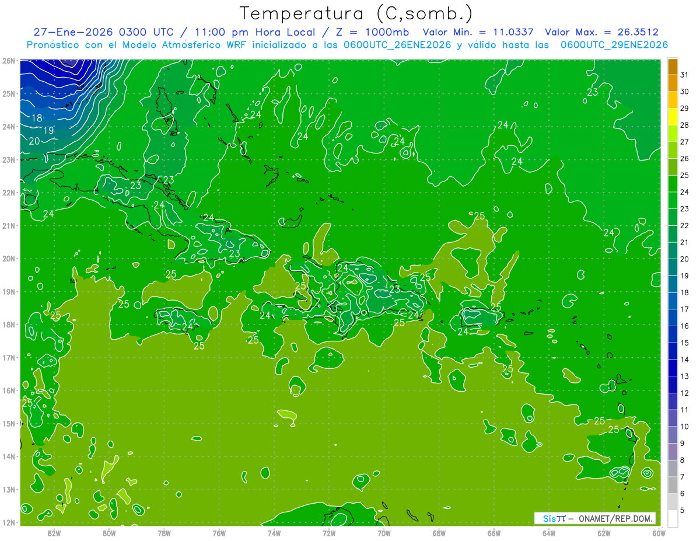Click the latitude label 26N
Screen dimensions: 700x541
click(8, 61)
